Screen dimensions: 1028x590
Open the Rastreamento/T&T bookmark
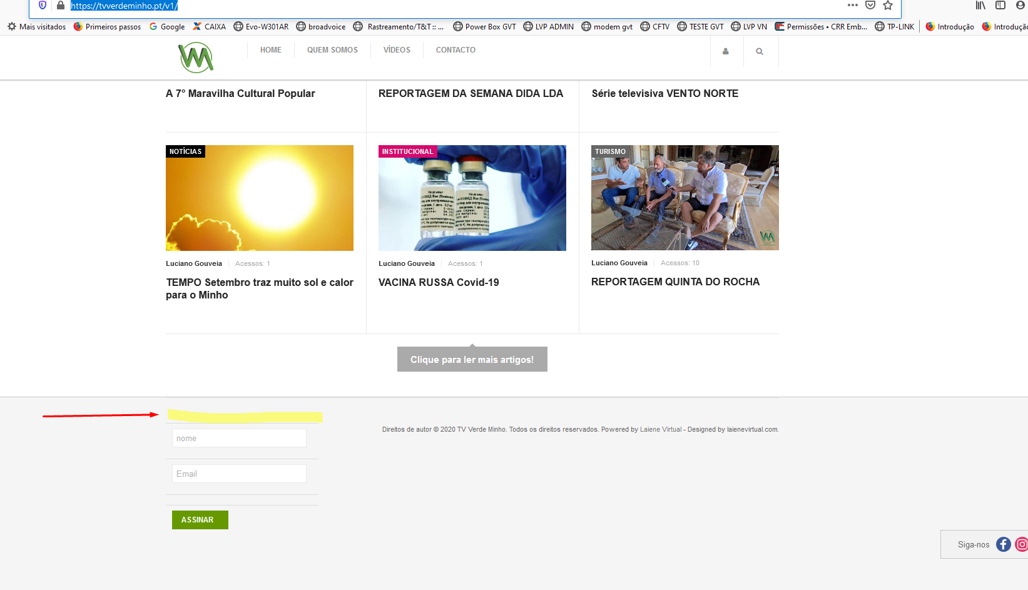click(x=399, y=27)
